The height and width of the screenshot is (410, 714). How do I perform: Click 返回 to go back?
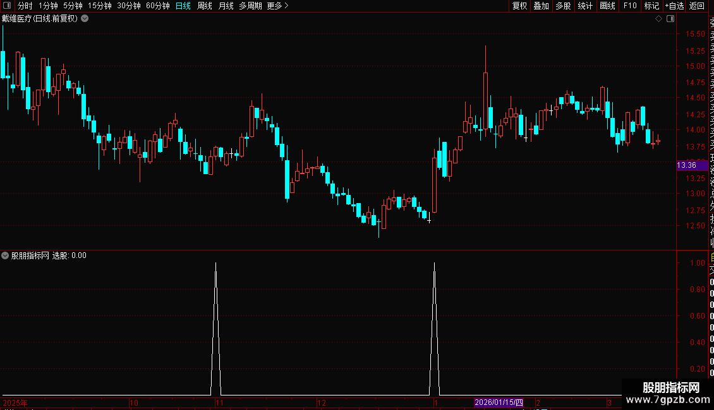coord(697,6)
